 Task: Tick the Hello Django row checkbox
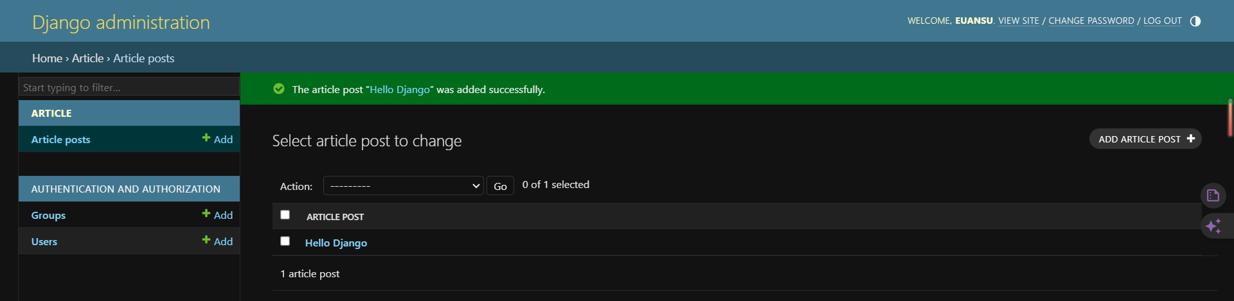(x=285, y=241)
